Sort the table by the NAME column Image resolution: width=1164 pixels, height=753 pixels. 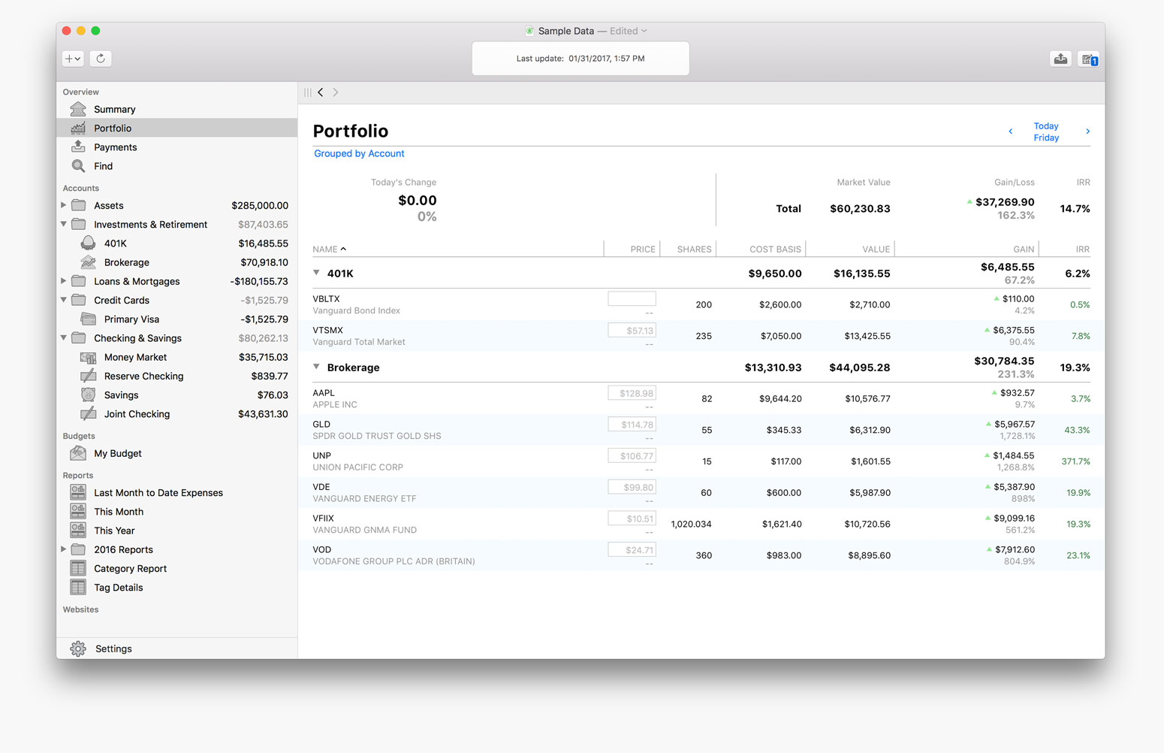[329, 249]
